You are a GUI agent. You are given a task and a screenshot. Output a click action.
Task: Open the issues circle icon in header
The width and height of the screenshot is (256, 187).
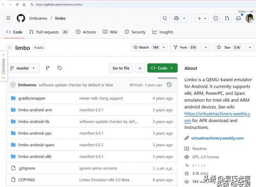coord(216,18)
